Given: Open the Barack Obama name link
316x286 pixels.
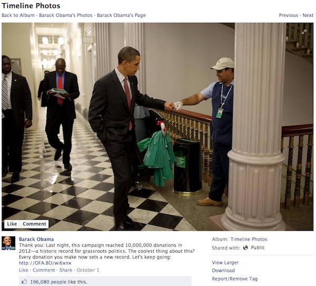Looking at the screenshot, I should pyautogui.click(x=36, y=239).
